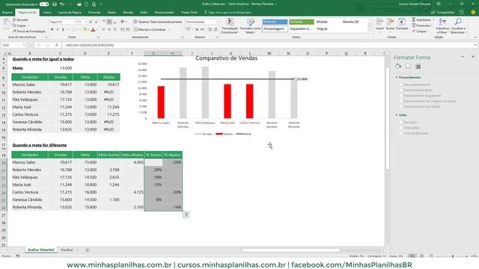Close the Formatar Forma pane
Image resolution: width=479 pixels, height=269 pixels.
coord(473,57)
